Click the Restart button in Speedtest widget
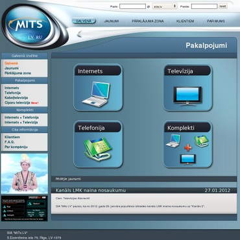 pyautogui.click(x=36, y=204)
